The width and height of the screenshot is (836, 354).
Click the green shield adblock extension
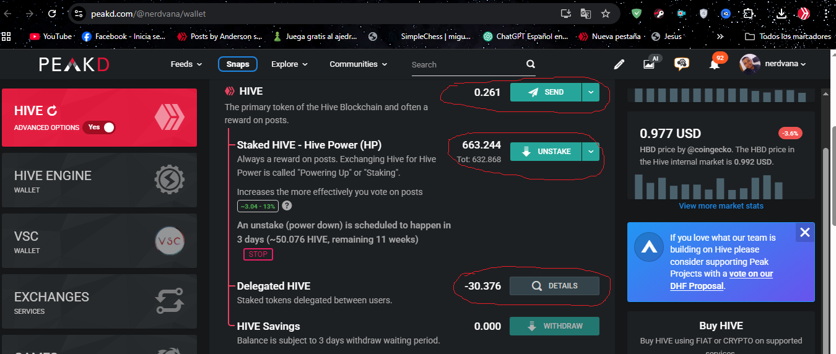(637, 13)
